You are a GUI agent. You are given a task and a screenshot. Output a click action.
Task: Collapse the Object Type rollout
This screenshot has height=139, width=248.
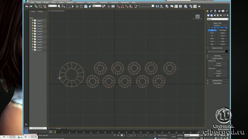pos(217,23)
